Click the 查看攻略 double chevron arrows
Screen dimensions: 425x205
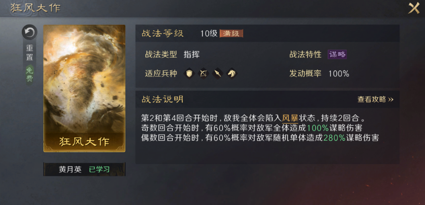(391, 100)
